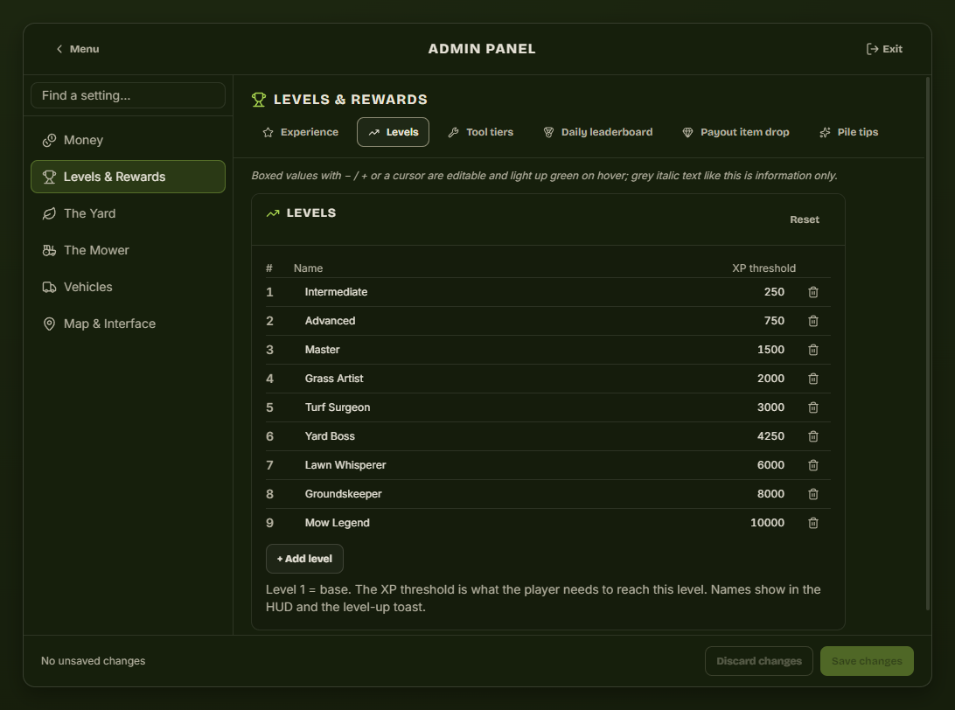Screen dimensions: 955x710
Task: Remove the Yard Boss level
Action: (x=812, y=436)
